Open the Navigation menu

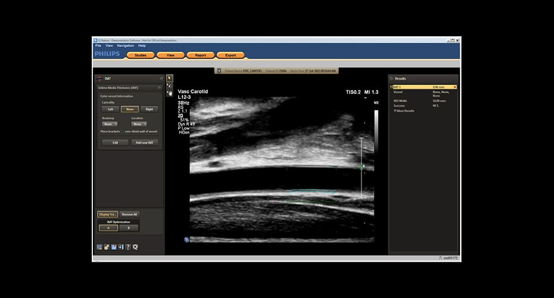coord(125,45)
